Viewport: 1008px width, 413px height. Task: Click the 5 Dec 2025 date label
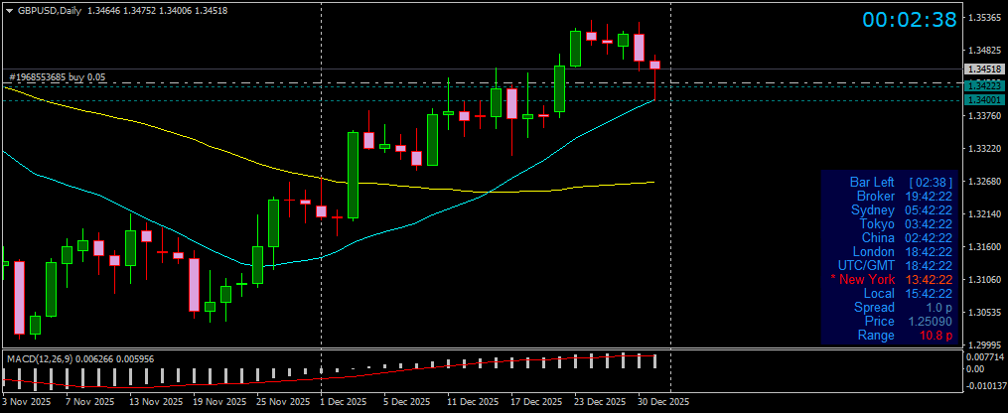coord(407,402)
